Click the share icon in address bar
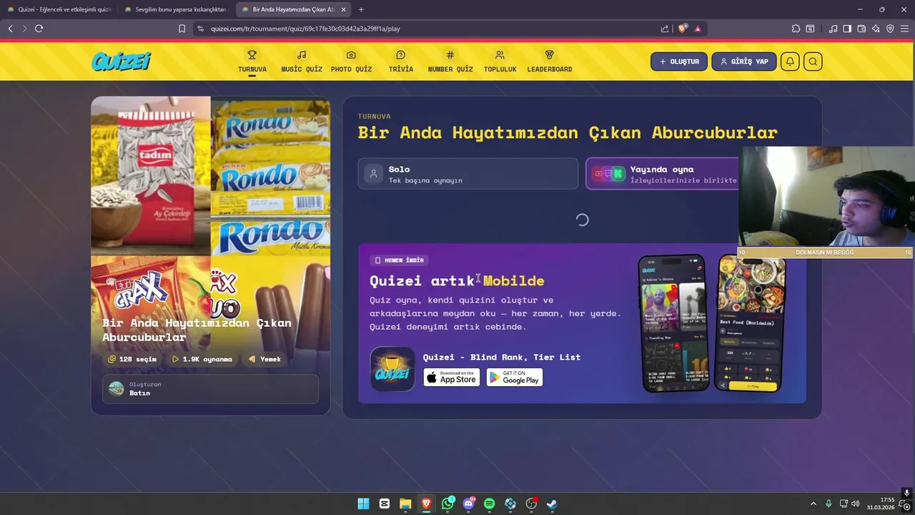The height and width of the screenshot is (515, 915). pyautogui.click(x=665, y=29)
